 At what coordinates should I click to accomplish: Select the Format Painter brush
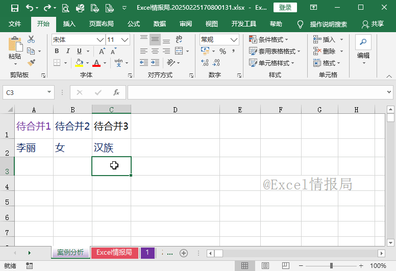[31, 62]
